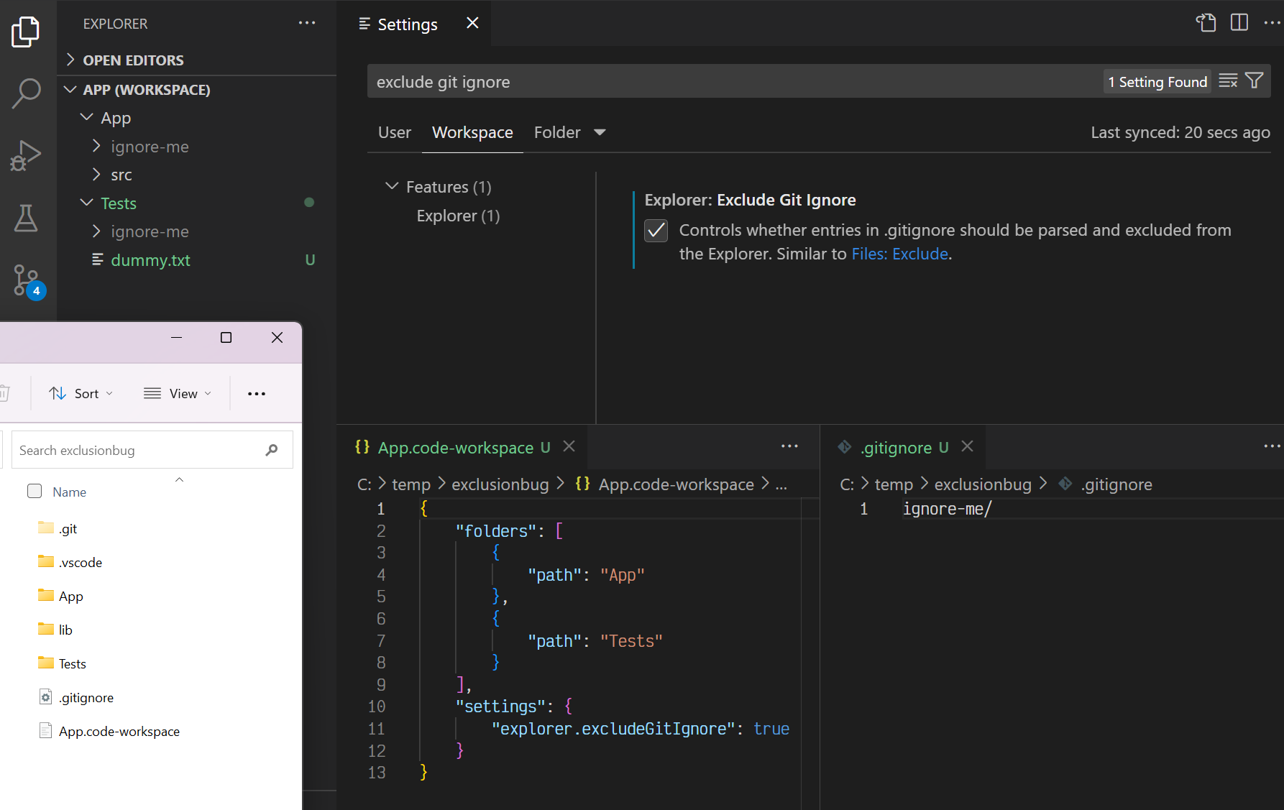Viewport: 1284px width, 810px height.
Task: Open Source Control view showing 4 changes
Action: (26, 280)
